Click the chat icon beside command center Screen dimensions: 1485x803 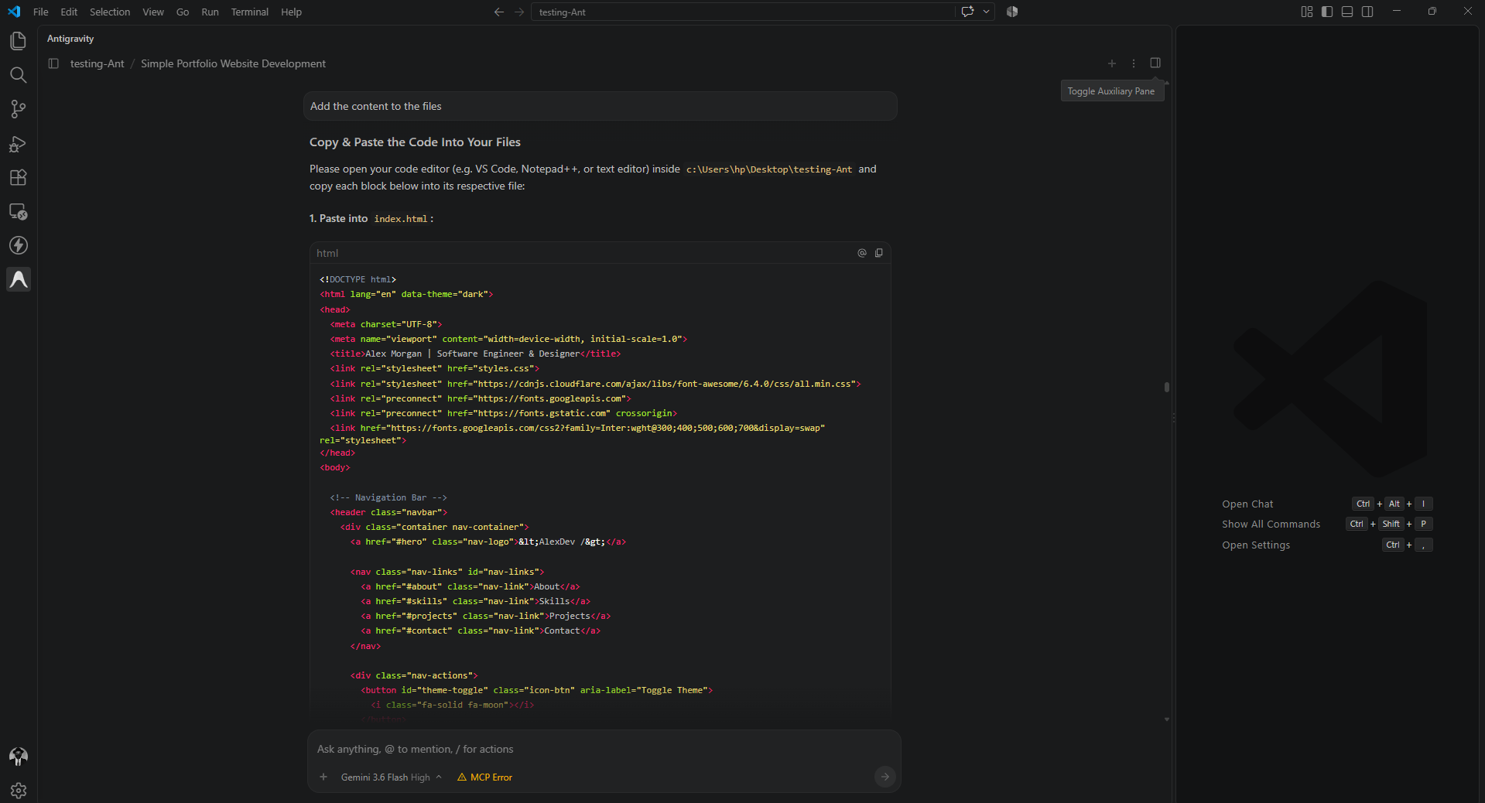(967, 12)
